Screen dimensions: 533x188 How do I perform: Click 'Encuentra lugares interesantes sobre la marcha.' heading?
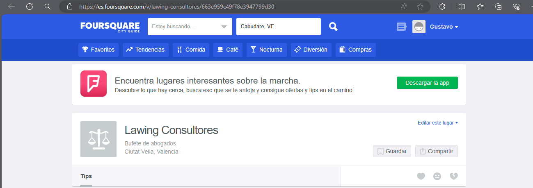coord(208,80)
